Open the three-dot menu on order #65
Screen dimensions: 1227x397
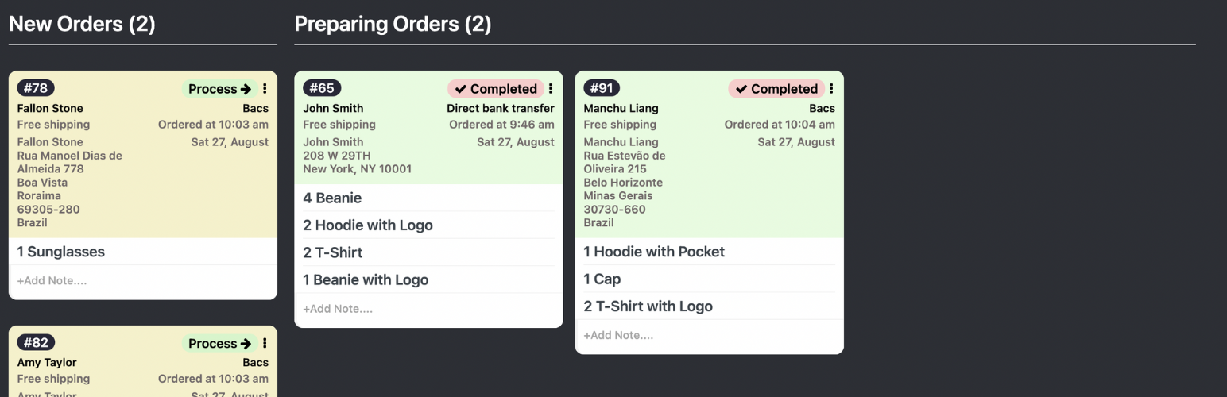point(551,89)
